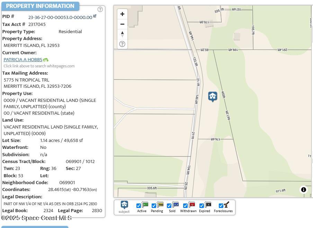Viewport: 313px width, 228px height.
Task: Open map help question mark button
Action: 122,44
